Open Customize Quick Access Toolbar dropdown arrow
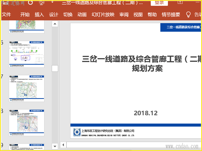The width and height of the screenshot is (202, 151). (52, 2)
